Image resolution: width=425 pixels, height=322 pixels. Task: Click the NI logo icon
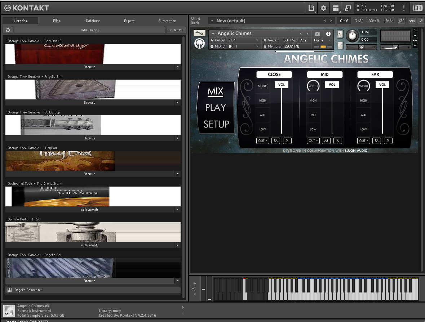(x=418, y=8)
